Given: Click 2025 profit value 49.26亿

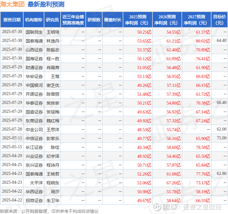Looking at the screenshot, I should click(144, 85).
